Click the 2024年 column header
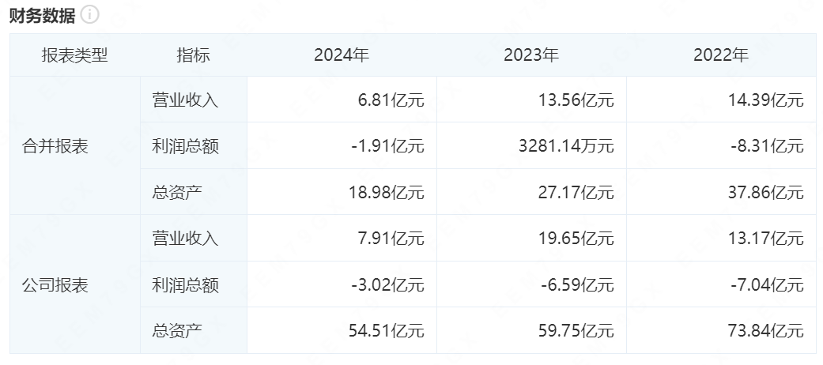823x365 pixels. point(342,55)
